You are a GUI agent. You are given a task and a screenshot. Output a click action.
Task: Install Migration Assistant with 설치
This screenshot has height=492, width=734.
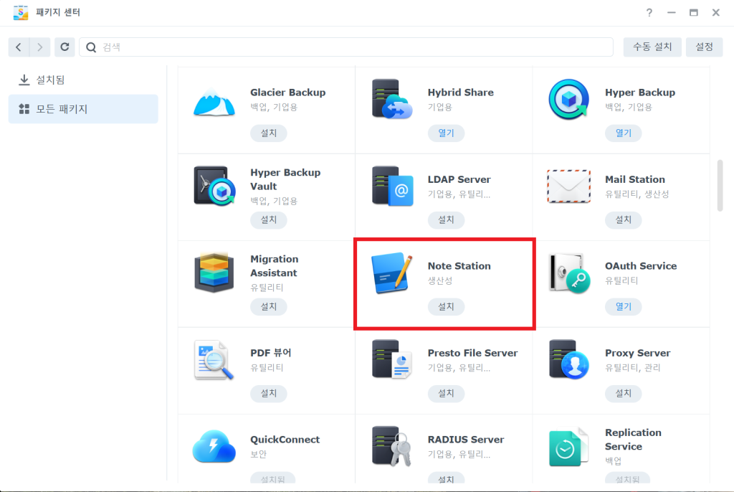(x=269, y=306)
